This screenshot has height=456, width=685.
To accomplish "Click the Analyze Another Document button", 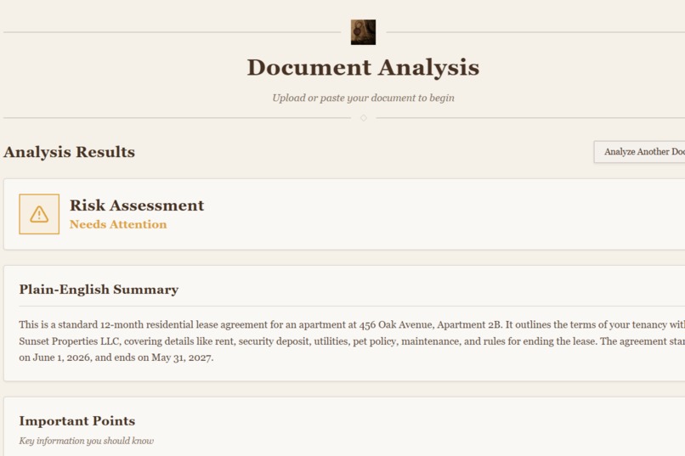I will point(640,152).
